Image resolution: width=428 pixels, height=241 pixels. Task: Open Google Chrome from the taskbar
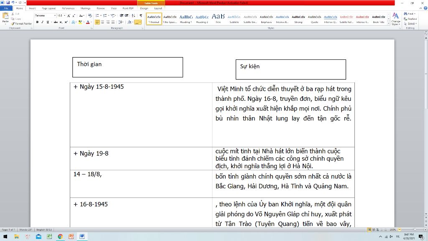coord(60,236)
